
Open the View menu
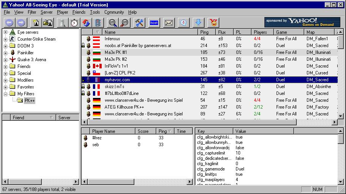tap(19, 12)
